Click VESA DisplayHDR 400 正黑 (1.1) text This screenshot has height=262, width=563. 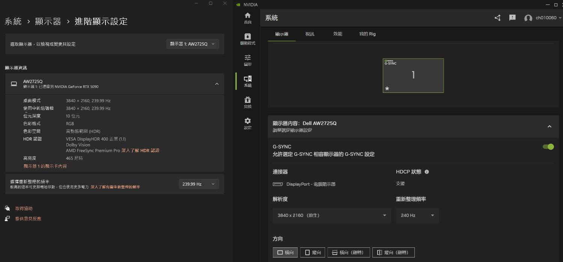[x=96, y=139]
